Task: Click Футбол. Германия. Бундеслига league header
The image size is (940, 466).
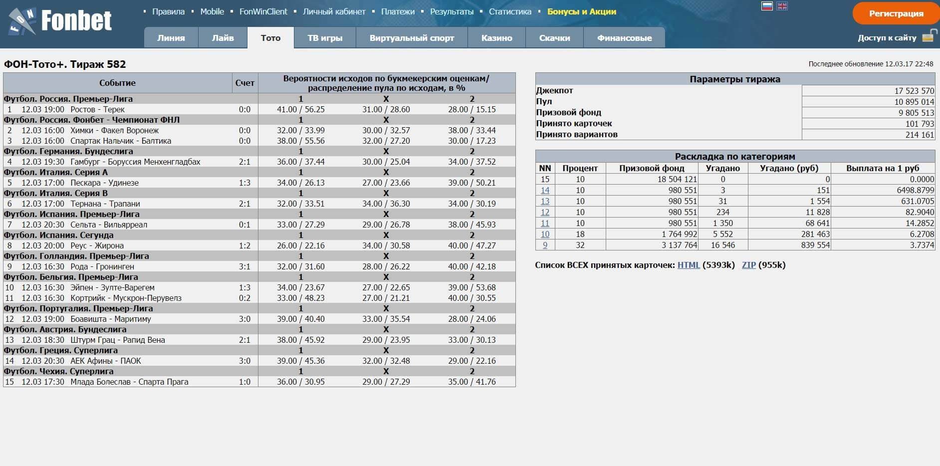Action: tap(68, 151)
